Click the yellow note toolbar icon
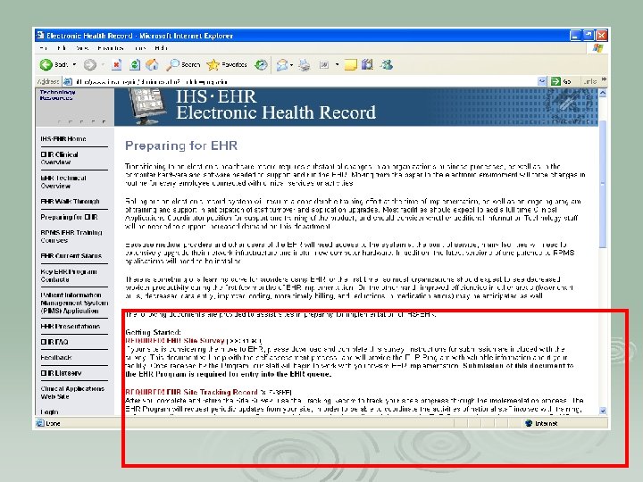Image resolution: width=643 pixels, height=482 pixels. [351, 65]
